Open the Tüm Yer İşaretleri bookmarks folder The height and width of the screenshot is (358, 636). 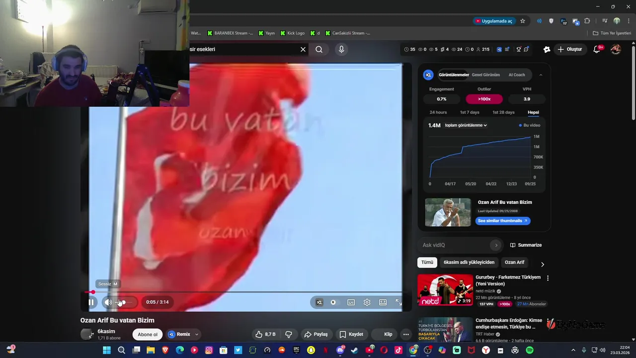[612, 33]
